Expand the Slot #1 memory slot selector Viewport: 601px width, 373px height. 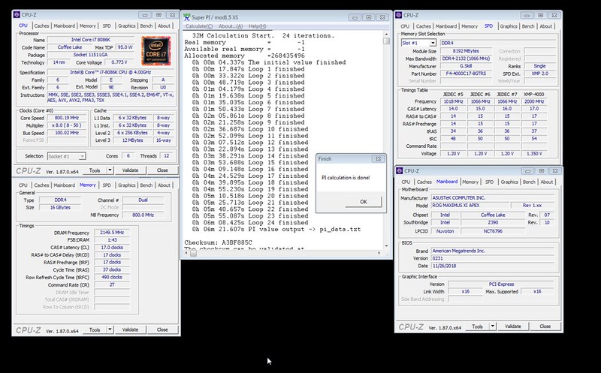(433, 43)
